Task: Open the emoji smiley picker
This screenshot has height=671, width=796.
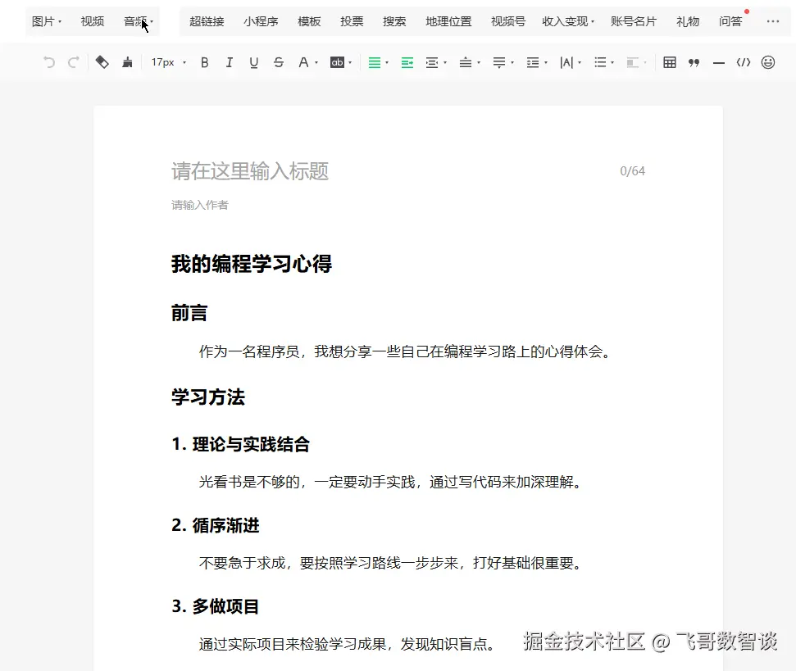Action: pos(768,62)
